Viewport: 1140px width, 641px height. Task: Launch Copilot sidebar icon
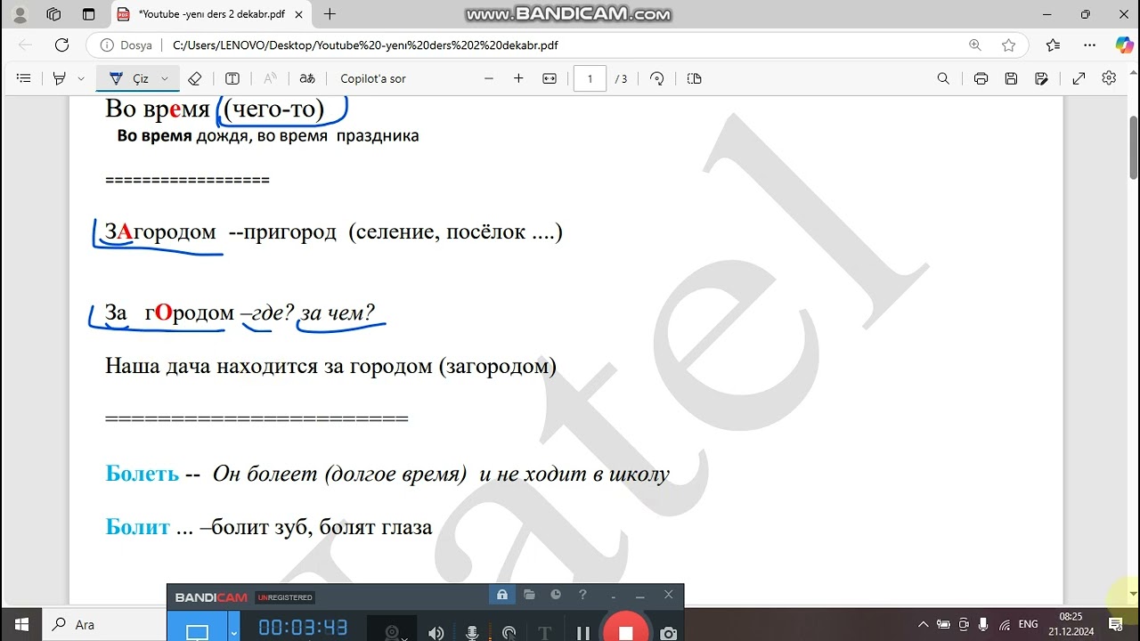[1124, 45]
